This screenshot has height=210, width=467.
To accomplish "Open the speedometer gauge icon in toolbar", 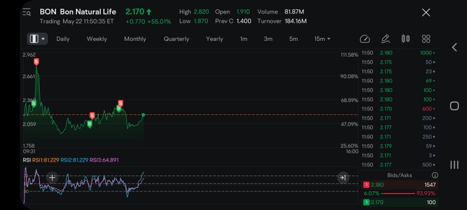I will tap(364, 39).
